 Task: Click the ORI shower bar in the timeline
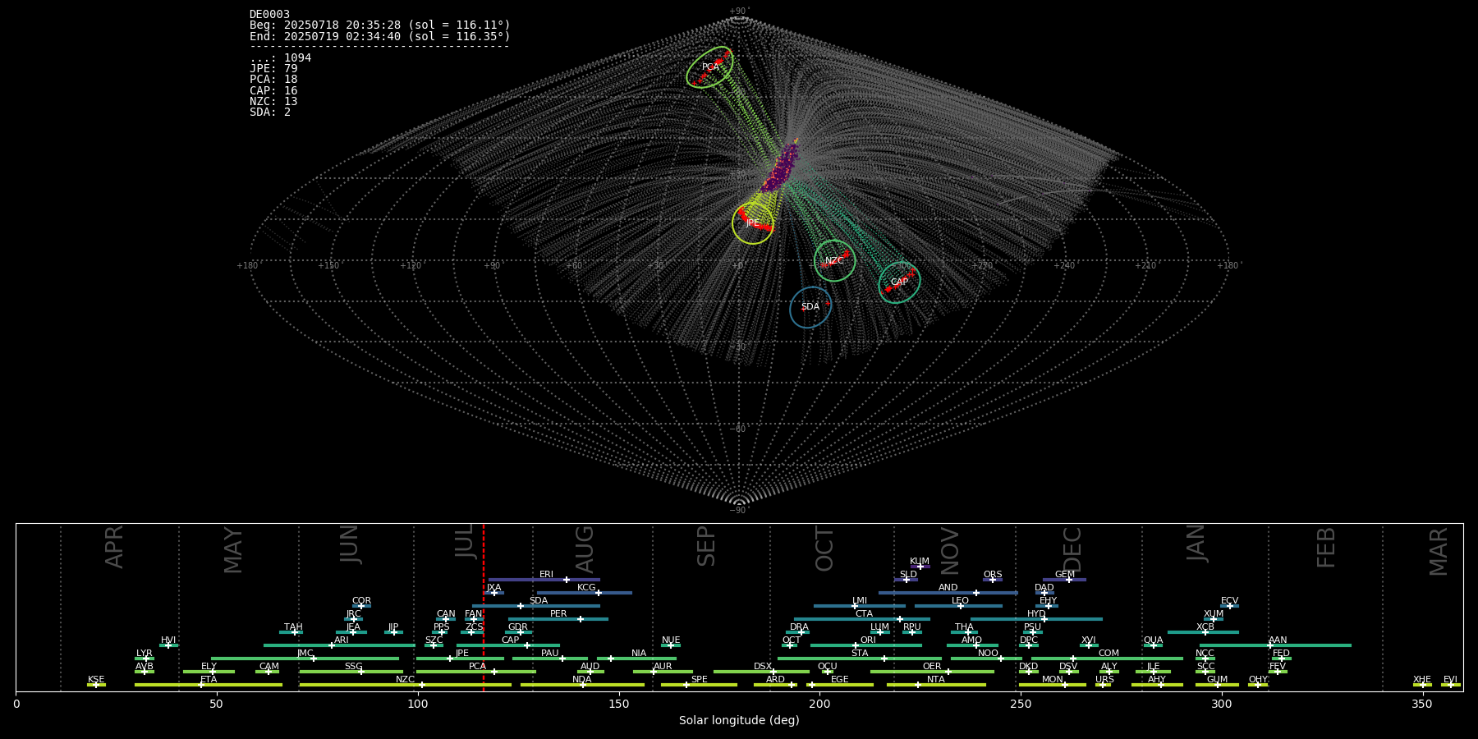pyautogui.click(x=865, y=645)
